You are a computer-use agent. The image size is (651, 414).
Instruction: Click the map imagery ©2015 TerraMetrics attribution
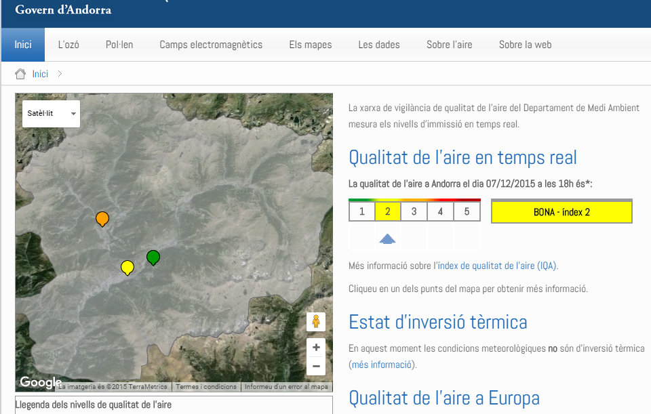pyautogui.click(x=113, y=387)
